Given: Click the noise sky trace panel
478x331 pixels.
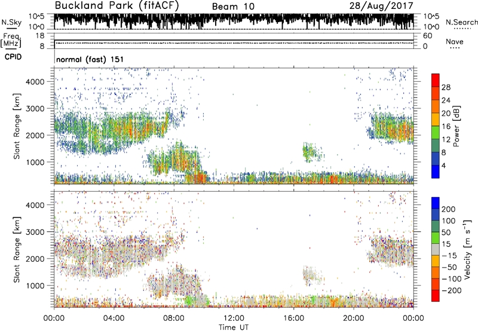Looking at the screenshot, I should tap(234, 22).
